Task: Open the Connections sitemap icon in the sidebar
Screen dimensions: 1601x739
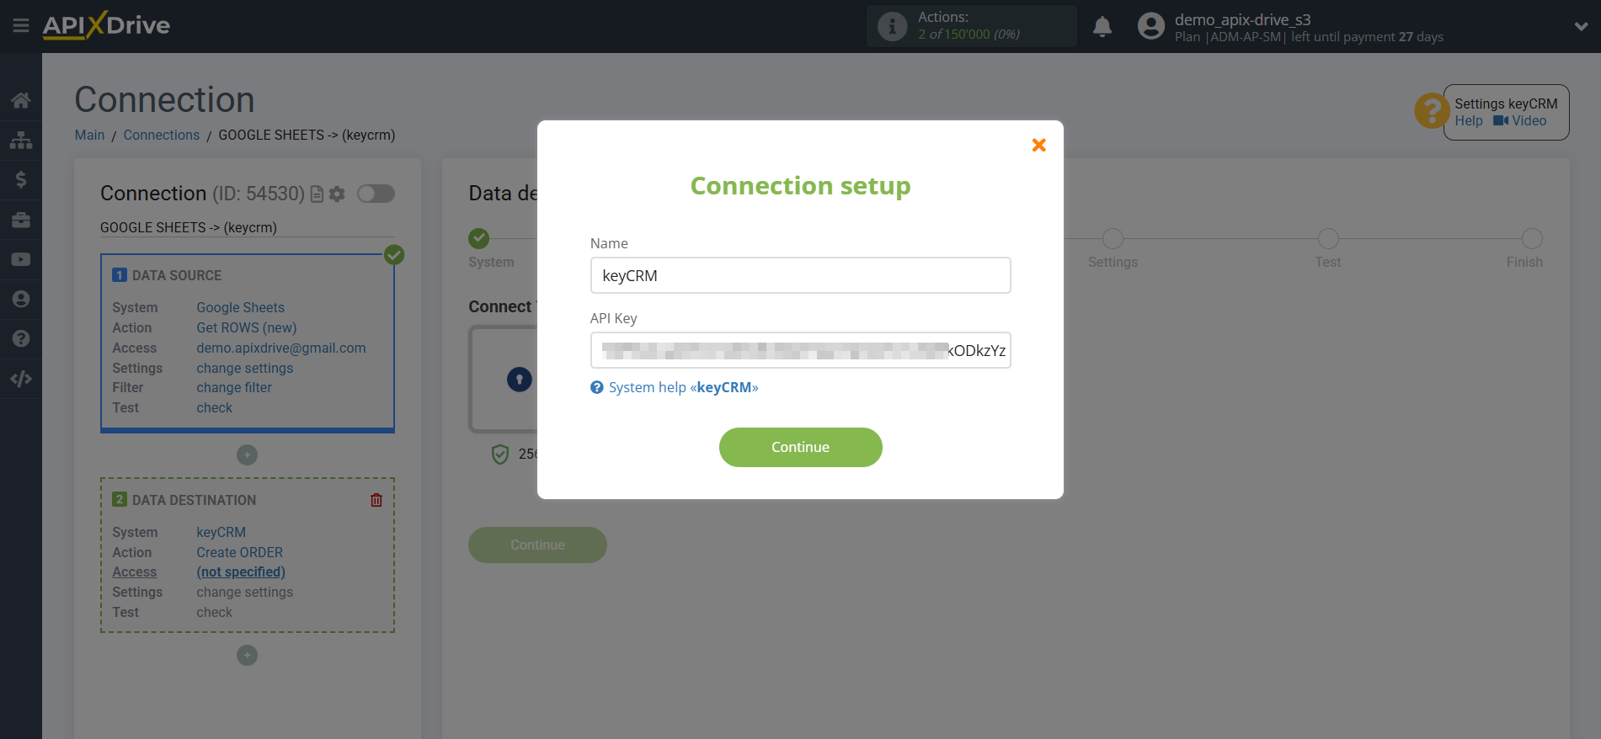Action: 21,140
